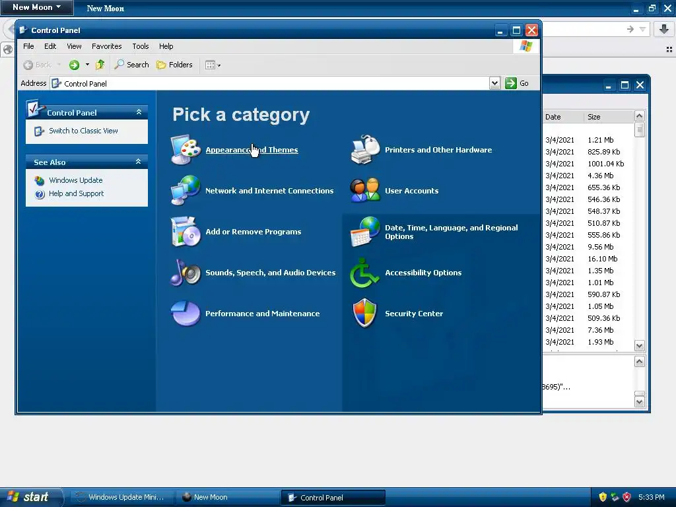
Task: Click the Switch to Classic View icon
Action: pyautogui.click(x=39, y=131)
